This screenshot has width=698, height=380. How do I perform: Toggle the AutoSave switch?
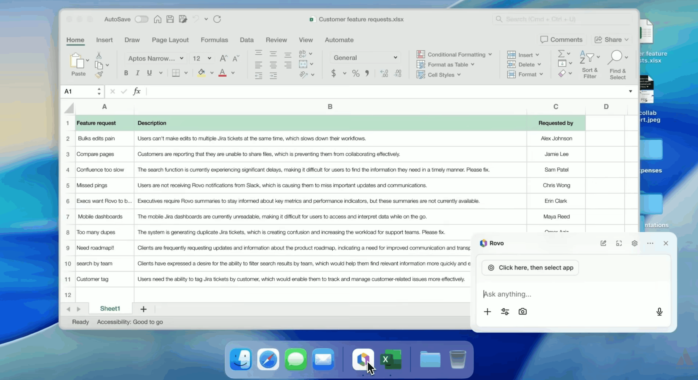(142, 19)
